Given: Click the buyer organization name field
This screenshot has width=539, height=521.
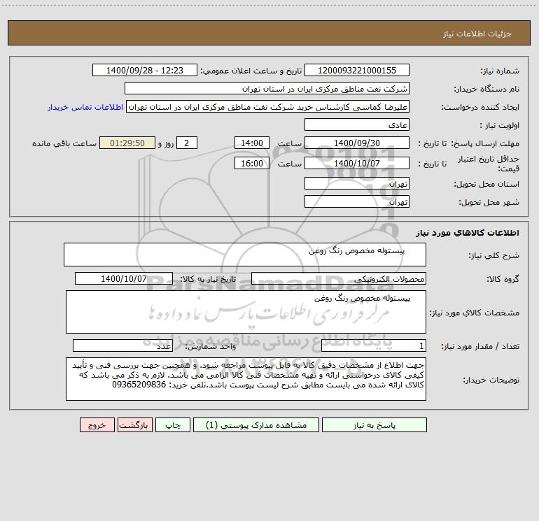Looking at the screenshot, I should click(x=267, y=88).
